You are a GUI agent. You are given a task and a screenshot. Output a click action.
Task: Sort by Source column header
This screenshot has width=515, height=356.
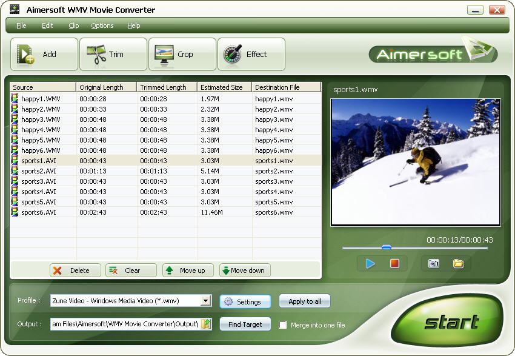(42, 87)
